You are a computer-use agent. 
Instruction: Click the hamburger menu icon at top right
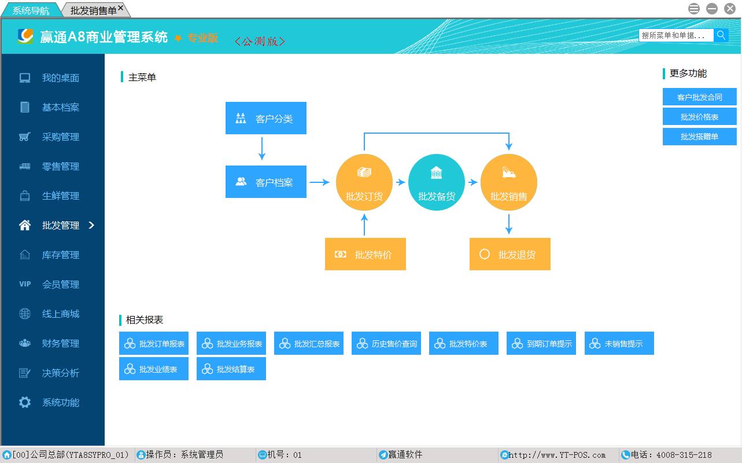[694, 9]
